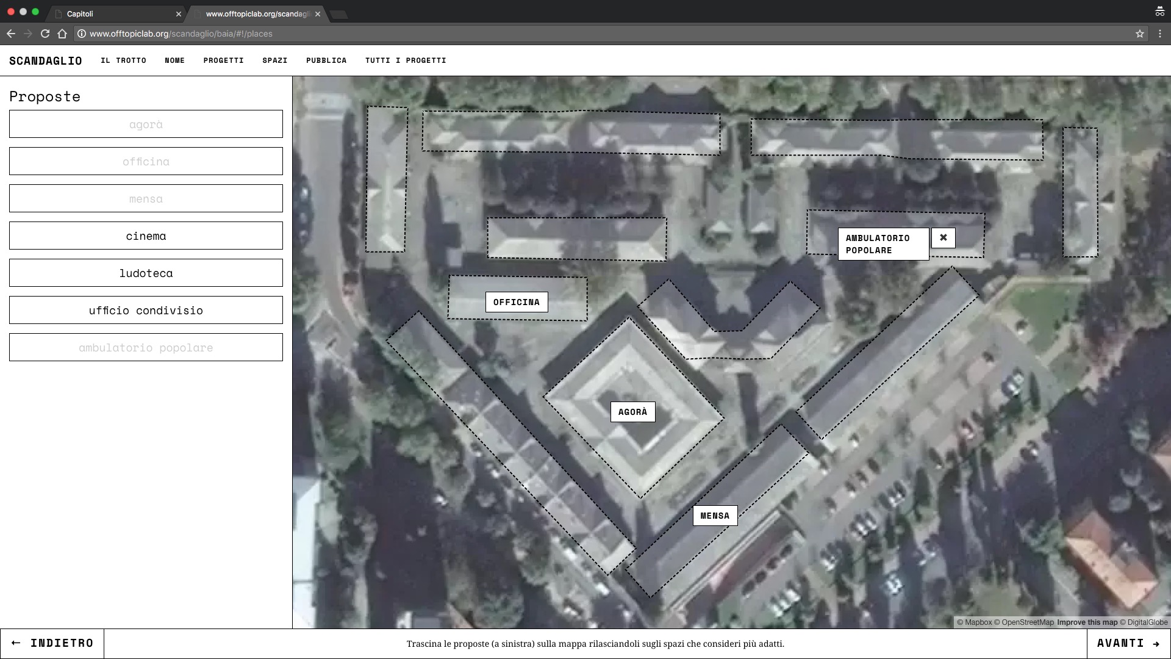Open the DigitalGlobe attribution link
This screenshot has height=659, width=1171.
[x=1144, y=622]
